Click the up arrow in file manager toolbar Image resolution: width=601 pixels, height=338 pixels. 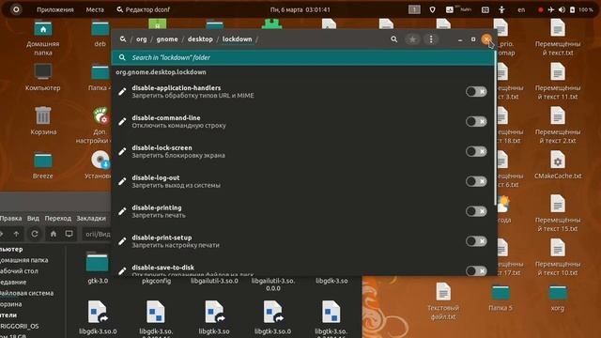click(x=16, y=234)
